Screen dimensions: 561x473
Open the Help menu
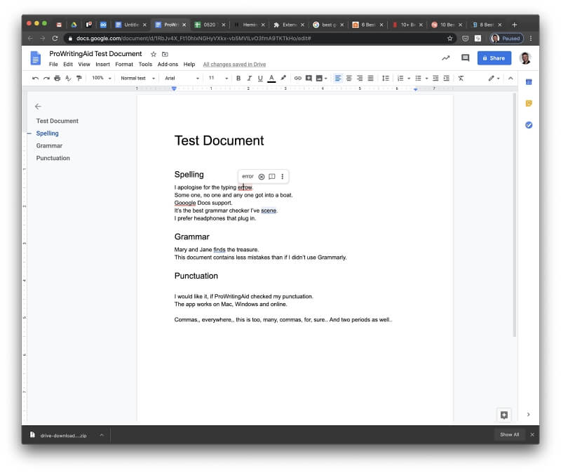(x=189, y=65)
